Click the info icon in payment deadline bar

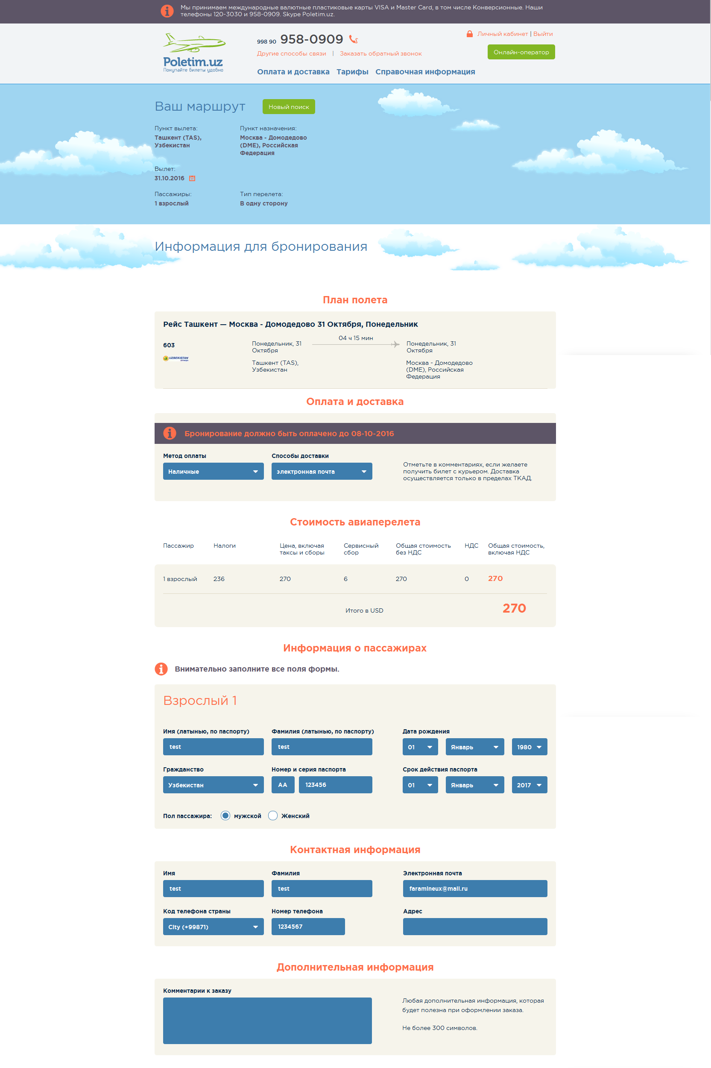tap(170, 433)
